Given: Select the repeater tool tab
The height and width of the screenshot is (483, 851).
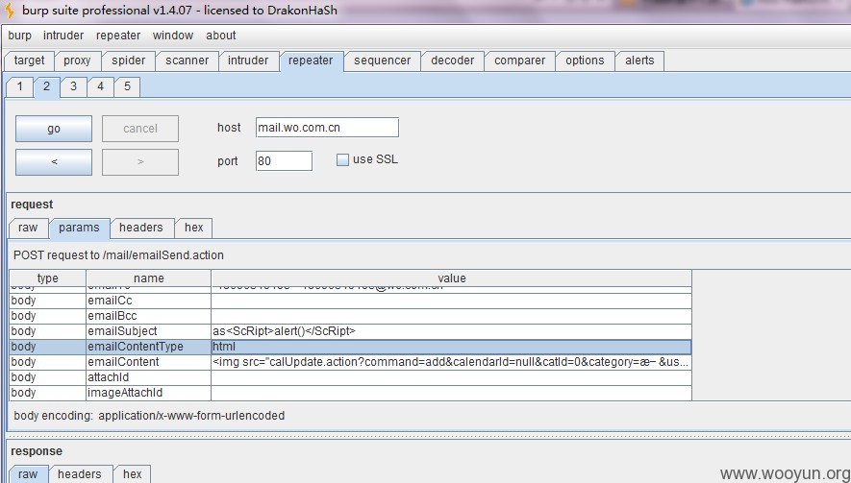Looking at the screenshot, I should click(311, 60).
